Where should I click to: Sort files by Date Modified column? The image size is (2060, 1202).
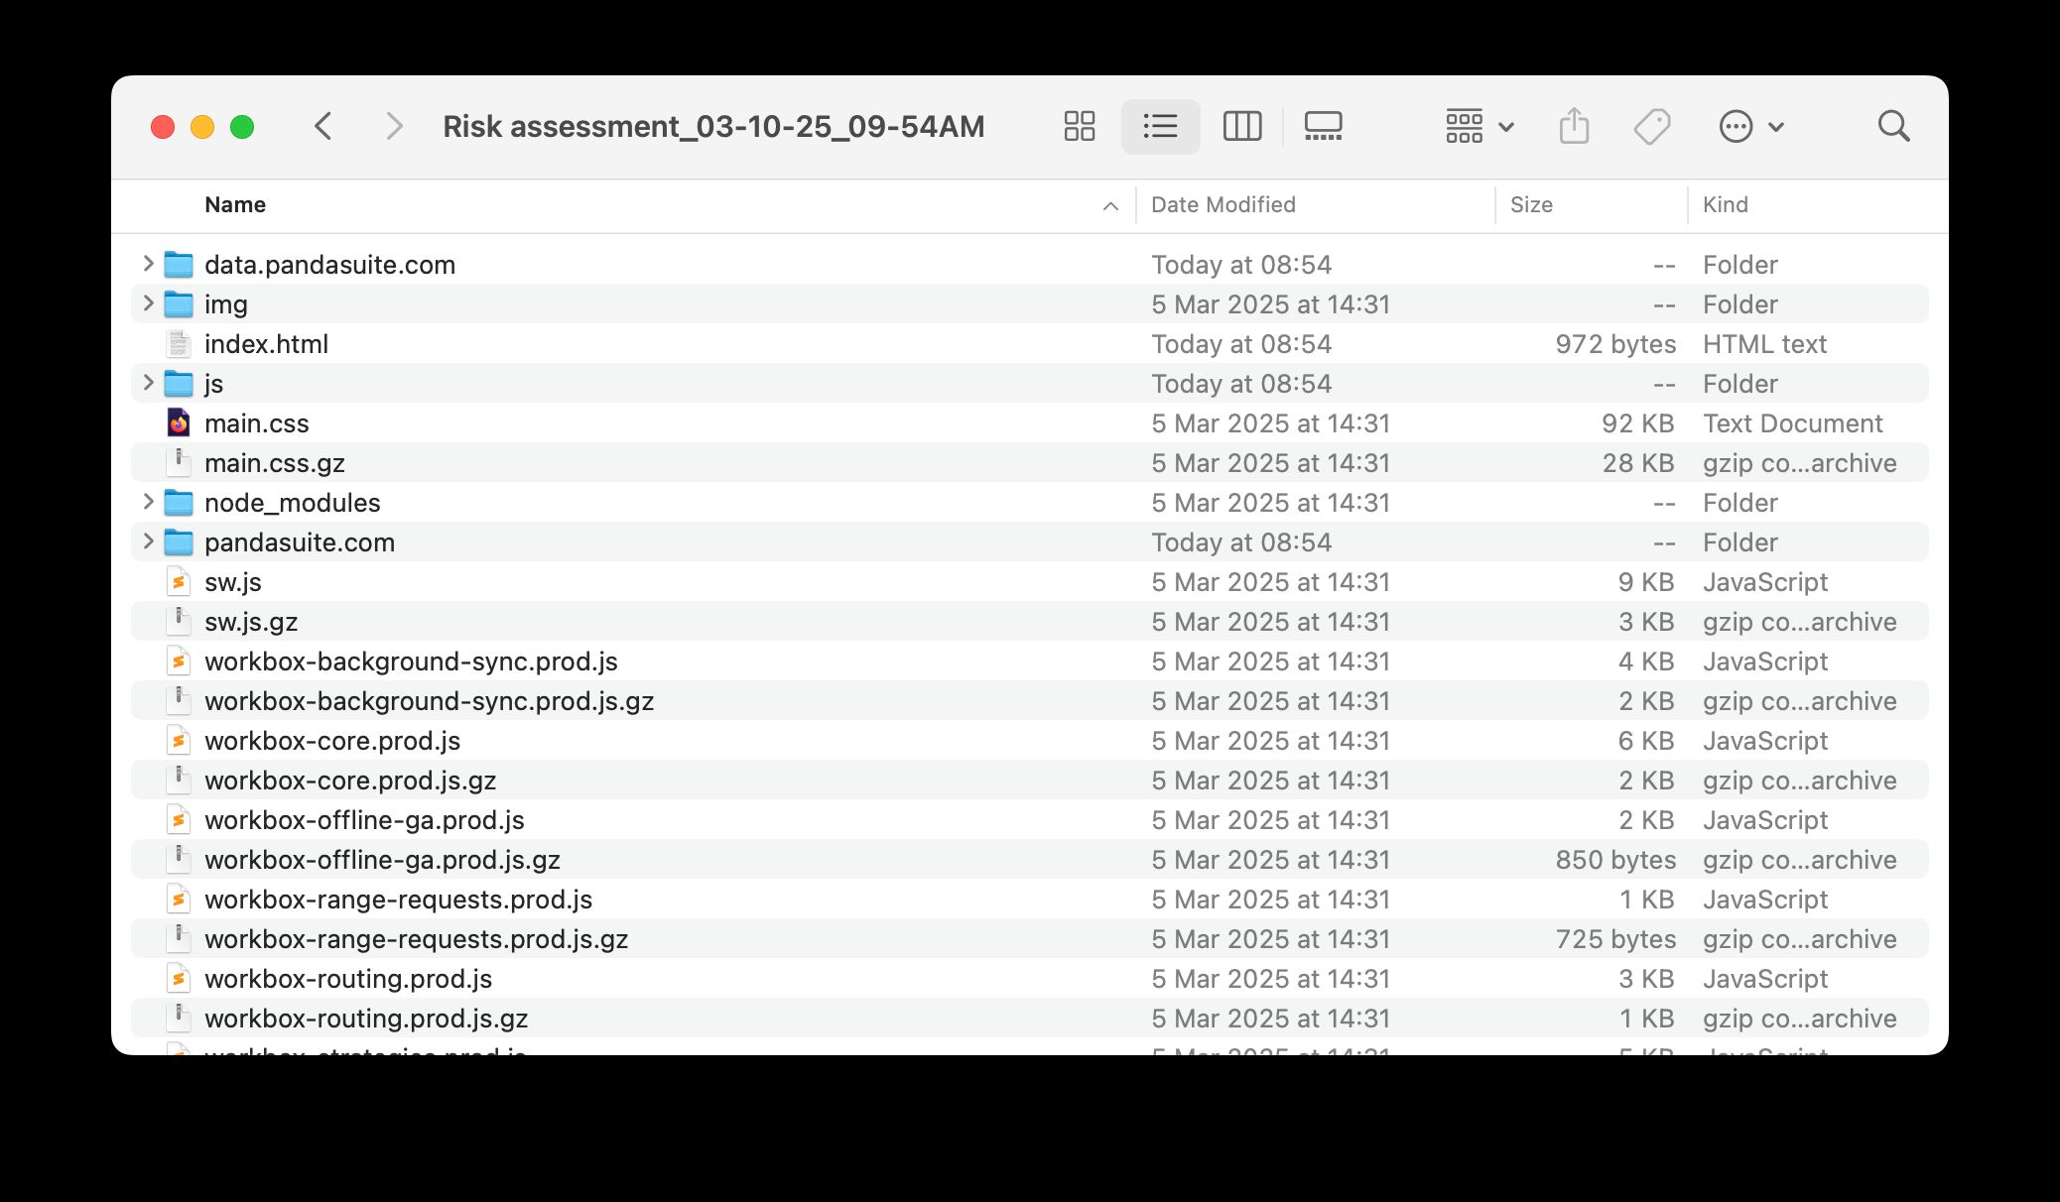tap(1223, 205)
